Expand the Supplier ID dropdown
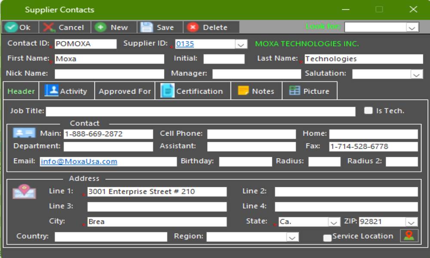The width and height of the screenshot is (430, 258). tap(241, 44)
